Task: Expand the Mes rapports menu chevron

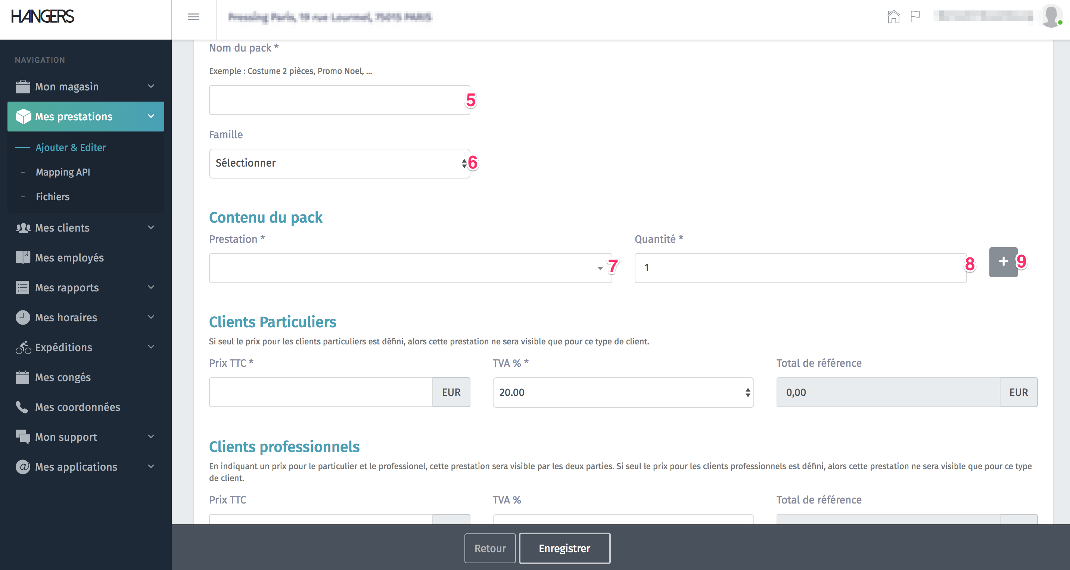Action: (151, 287)
